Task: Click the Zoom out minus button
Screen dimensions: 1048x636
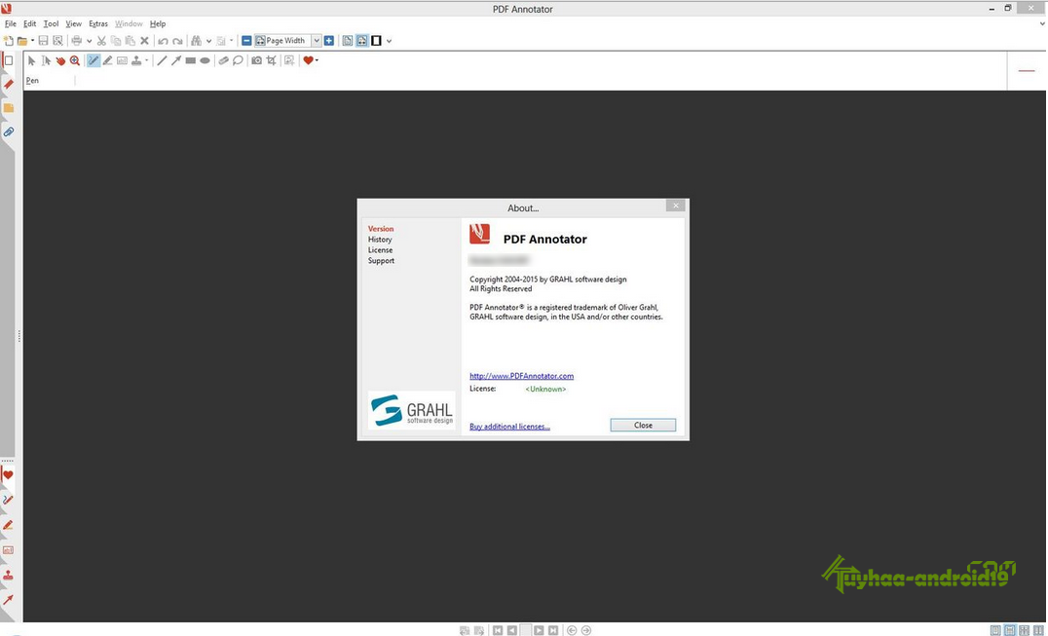Action: 246,41
